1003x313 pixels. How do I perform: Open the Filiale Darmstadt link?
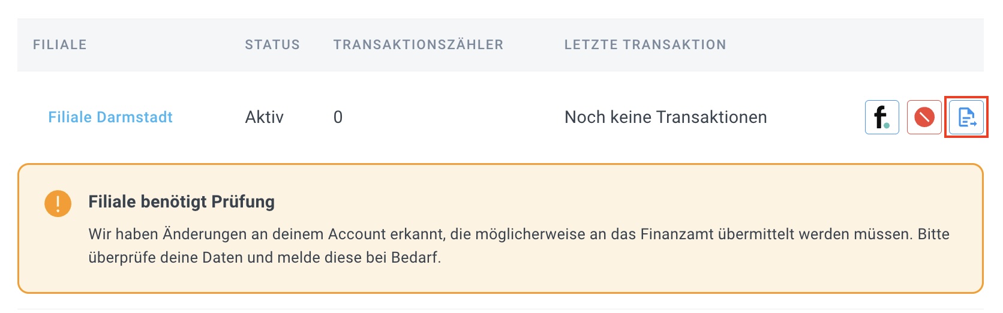click(110, 117)
